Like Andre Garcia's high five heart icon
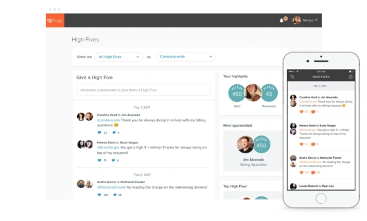 click(100, 195)
